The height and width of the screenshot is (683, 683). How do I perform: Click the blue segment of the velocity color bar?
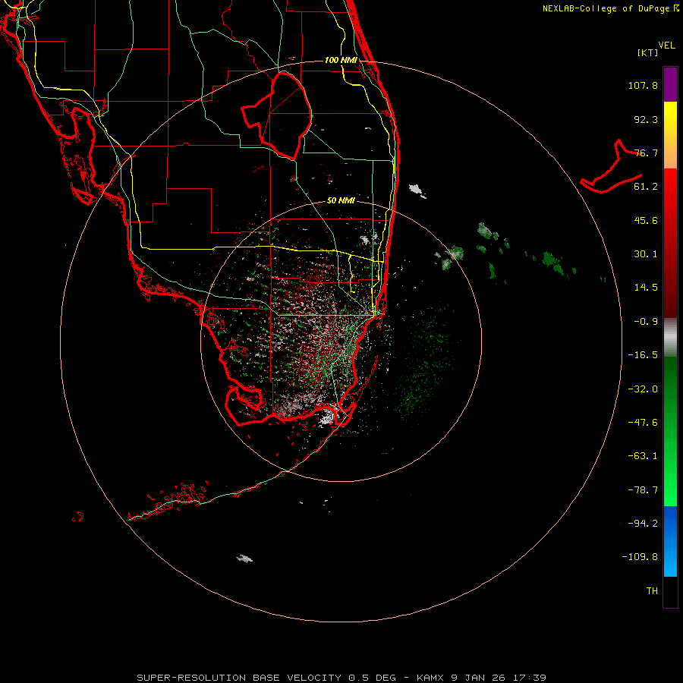click(x=670, y=541)
